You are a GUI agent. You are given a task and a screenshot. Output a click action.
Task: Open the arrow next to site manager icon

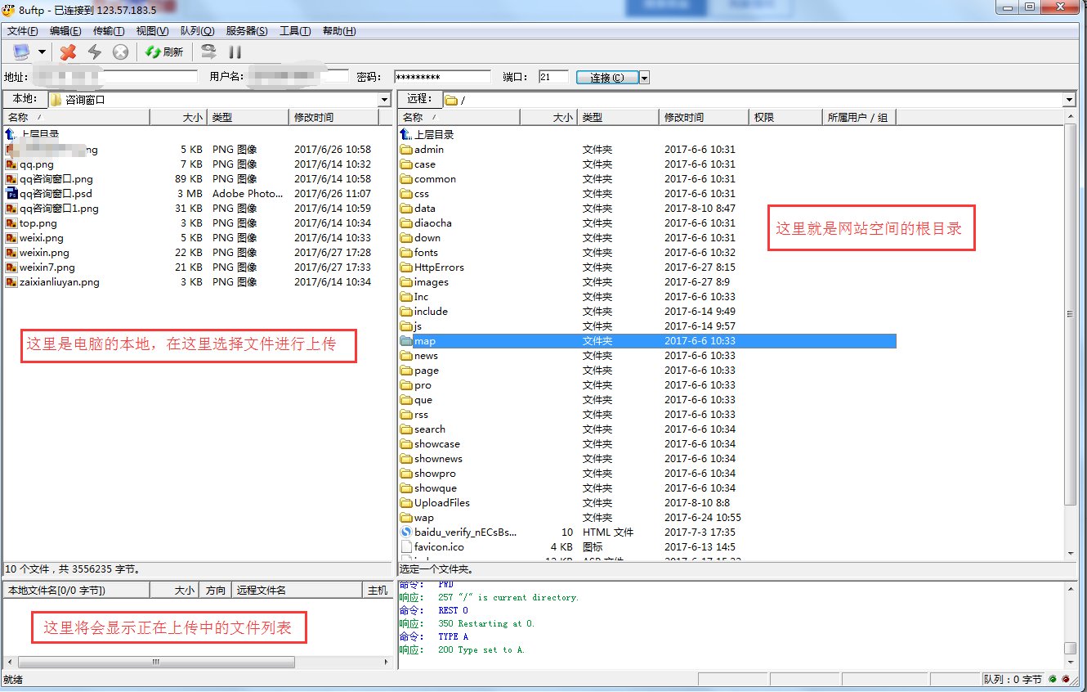click(x=42, y=52)
